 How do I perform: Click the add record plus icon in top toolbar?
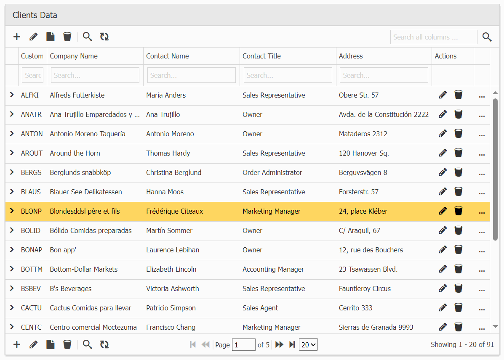point(17,37)
